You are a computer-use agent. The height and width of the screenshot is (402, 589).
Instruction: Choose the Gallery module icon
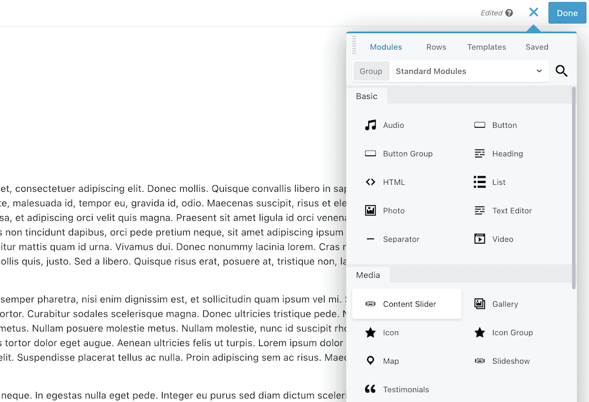point(479,304)
